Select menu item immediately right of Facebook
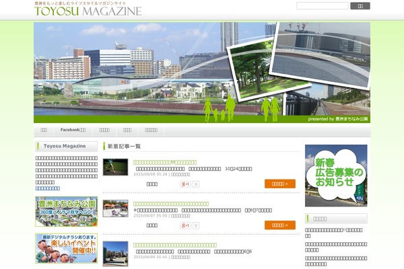 point(104,130)
